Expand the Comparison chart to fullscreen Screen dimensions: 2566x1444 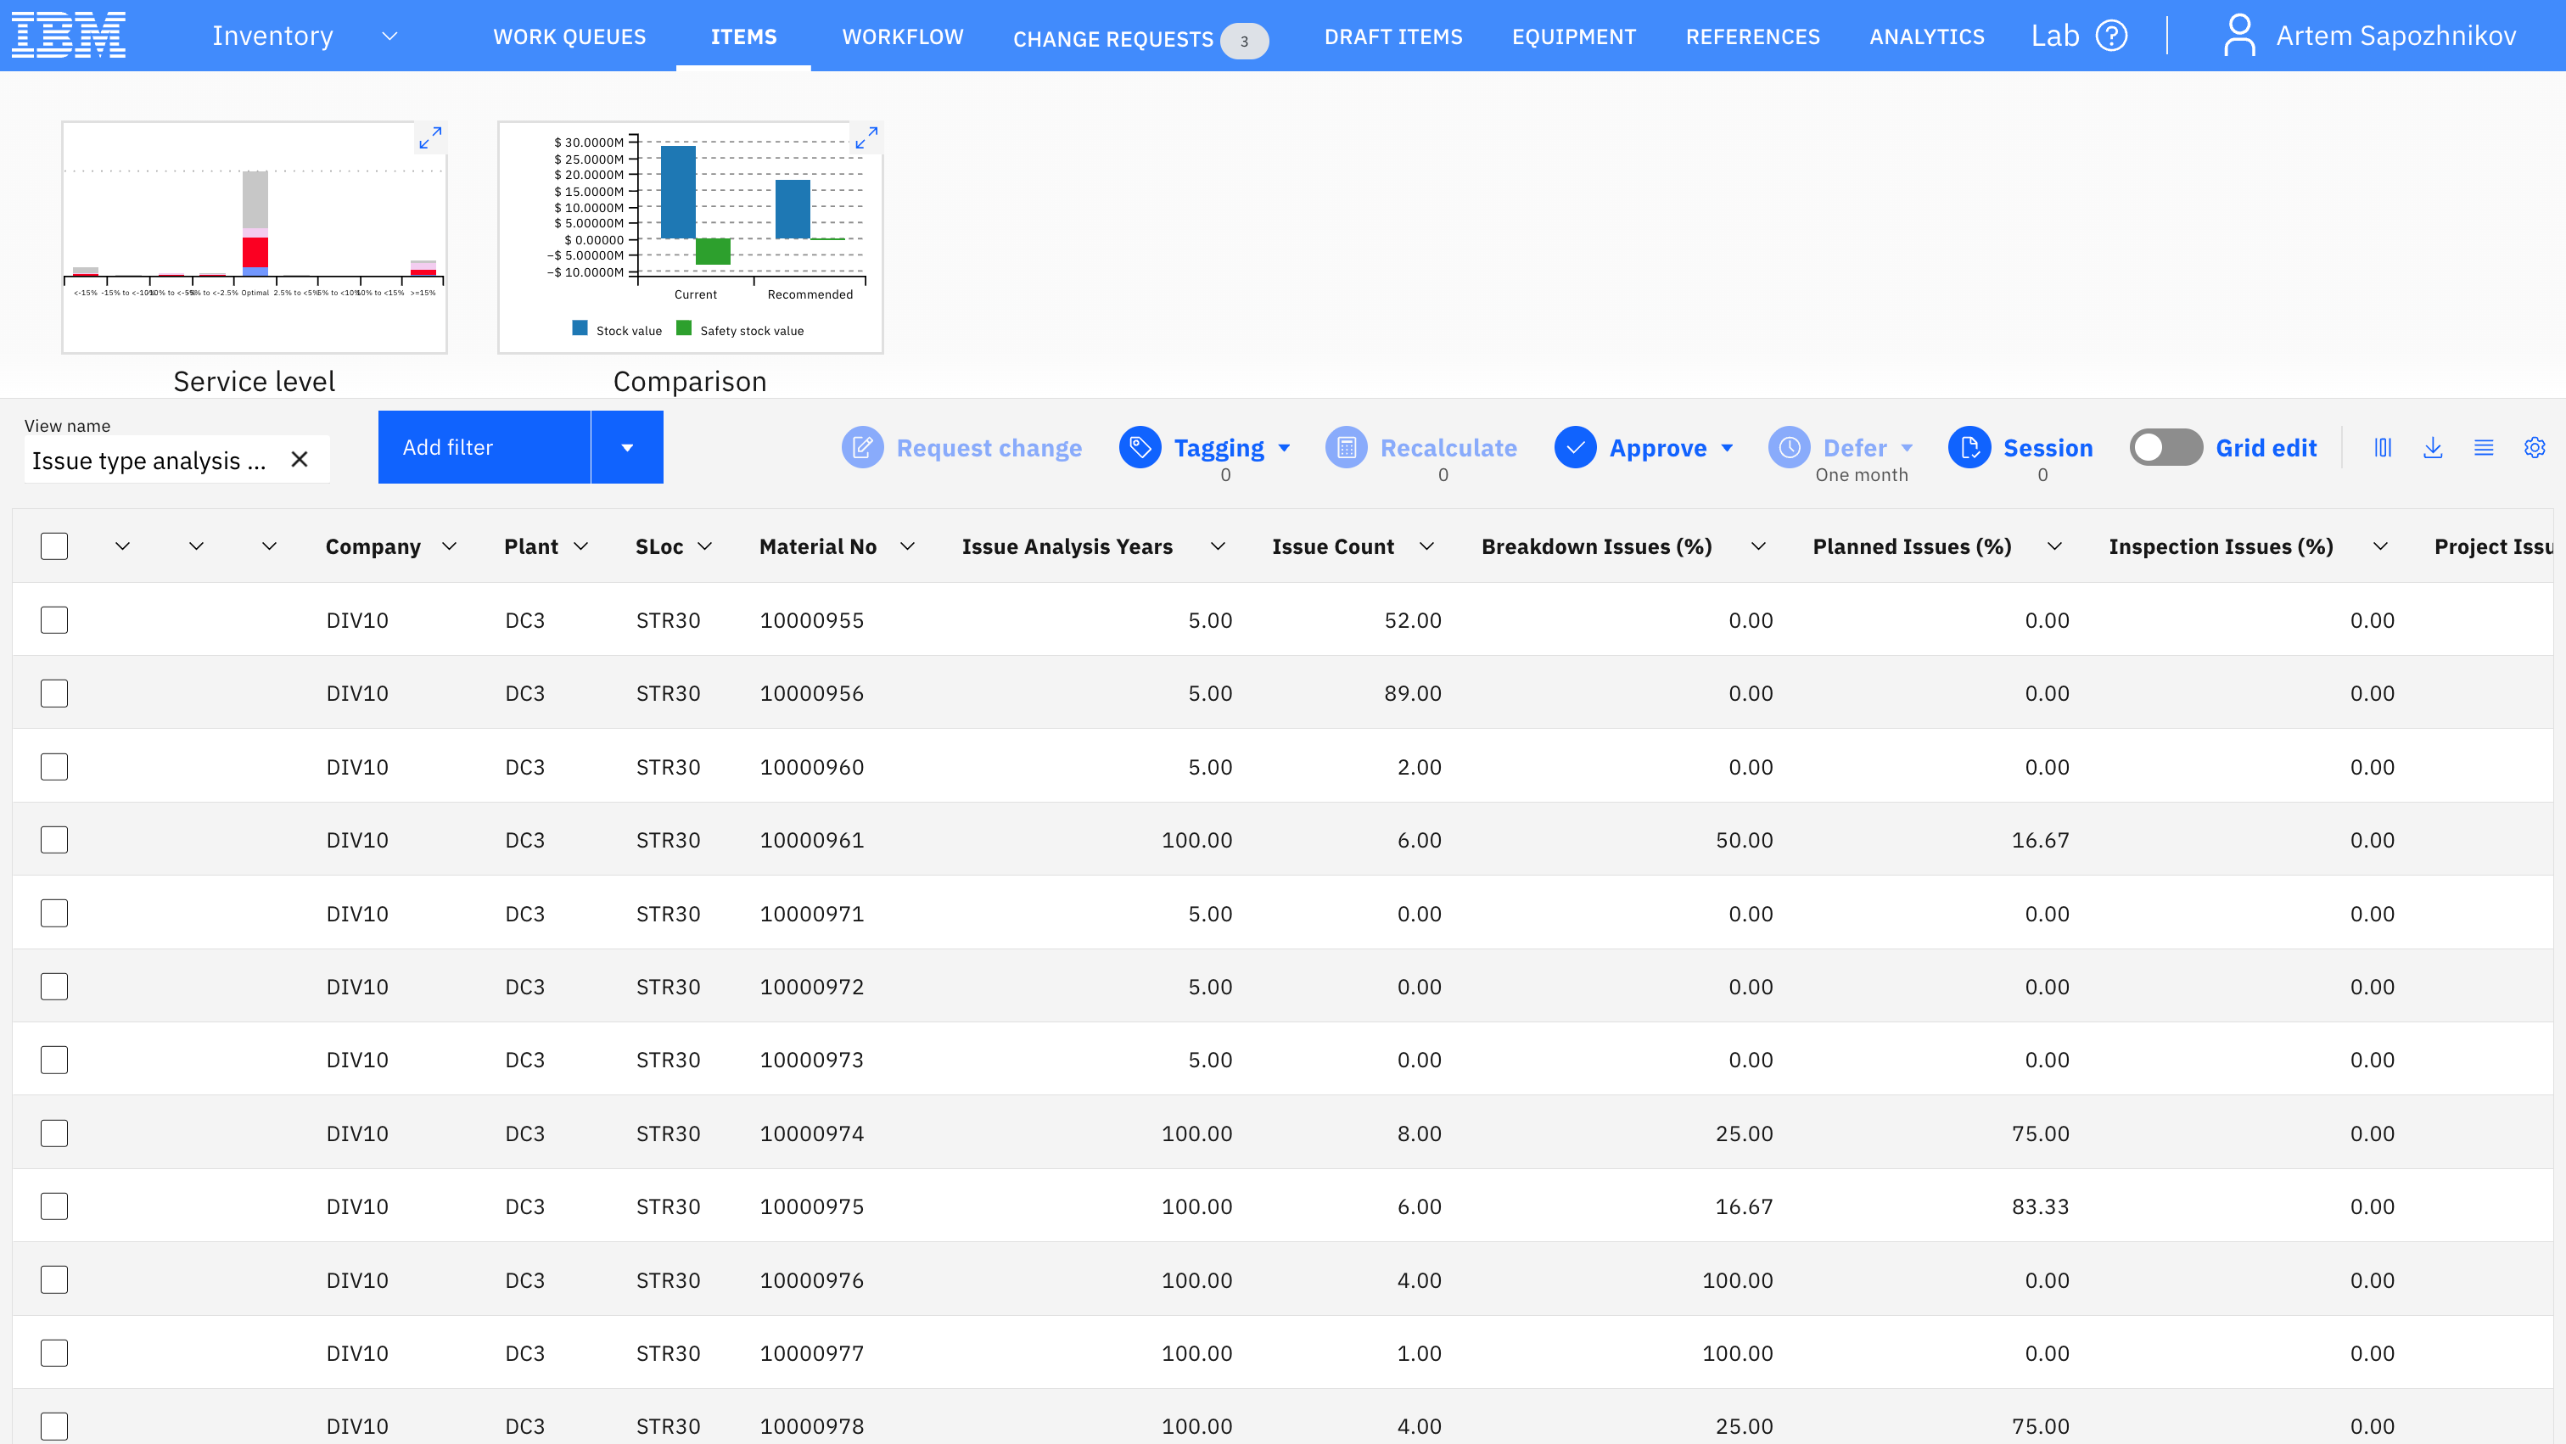pos(866,138)
